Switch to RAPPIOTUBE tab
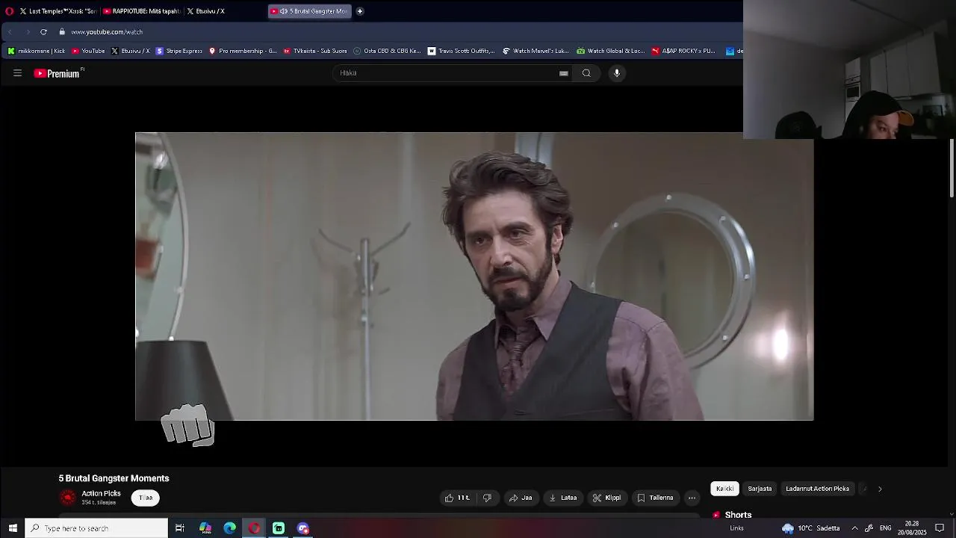This screenshot has height=538, width=956. pos(141,11)
